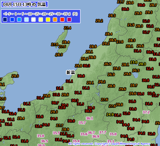Click the 20.3 yellow temperature reading
This screenshot has height=146, width=160.
pyautogui.click(x=142, y=64)
